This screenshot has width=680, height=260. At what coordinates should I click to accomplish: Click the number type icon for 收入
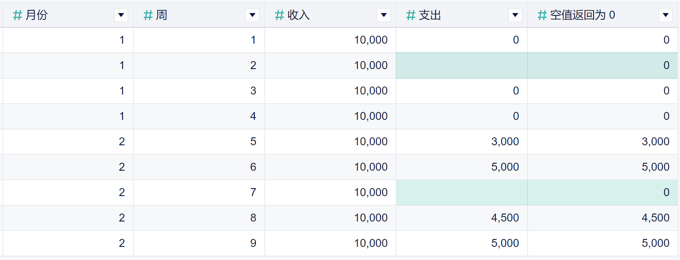(279, 15)
